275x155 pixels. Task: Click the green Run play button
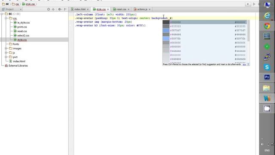click(254, 4)
